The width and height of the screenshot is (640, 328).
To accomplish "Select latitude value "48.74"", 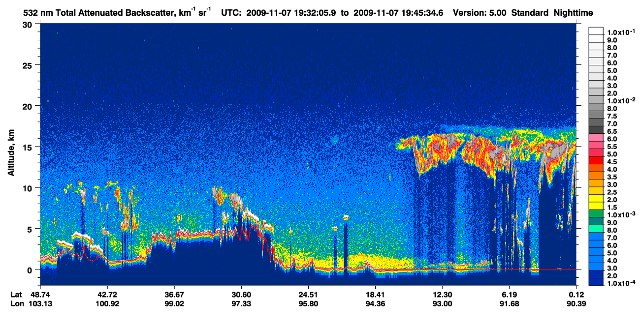I will click(x=40, y=294).
